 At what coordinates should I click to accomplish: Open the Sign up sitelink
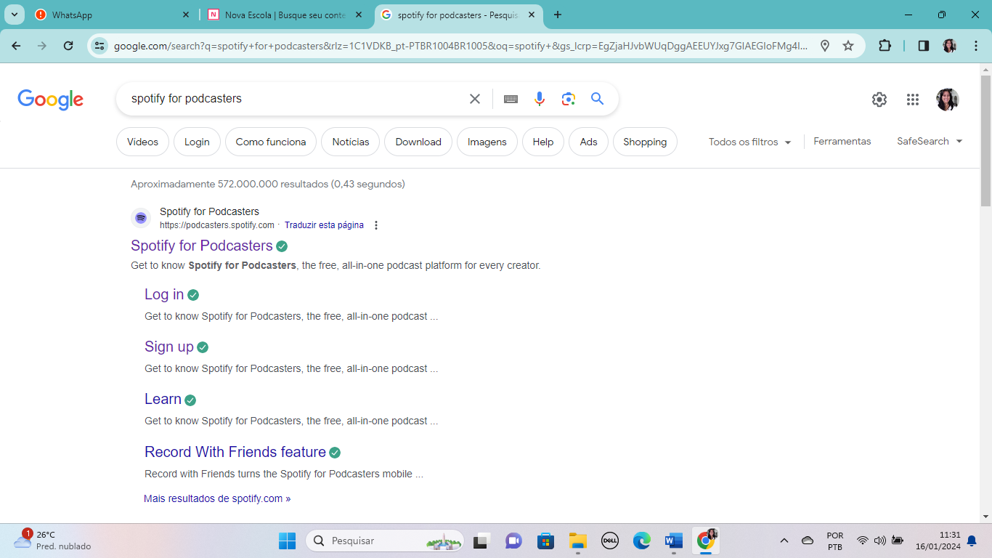click(x=169, y=347)
